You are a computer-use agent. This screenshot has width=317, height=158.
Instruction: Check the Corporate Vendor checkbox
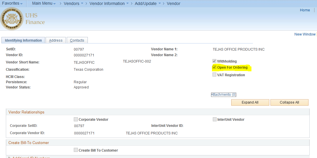(76, 119)
